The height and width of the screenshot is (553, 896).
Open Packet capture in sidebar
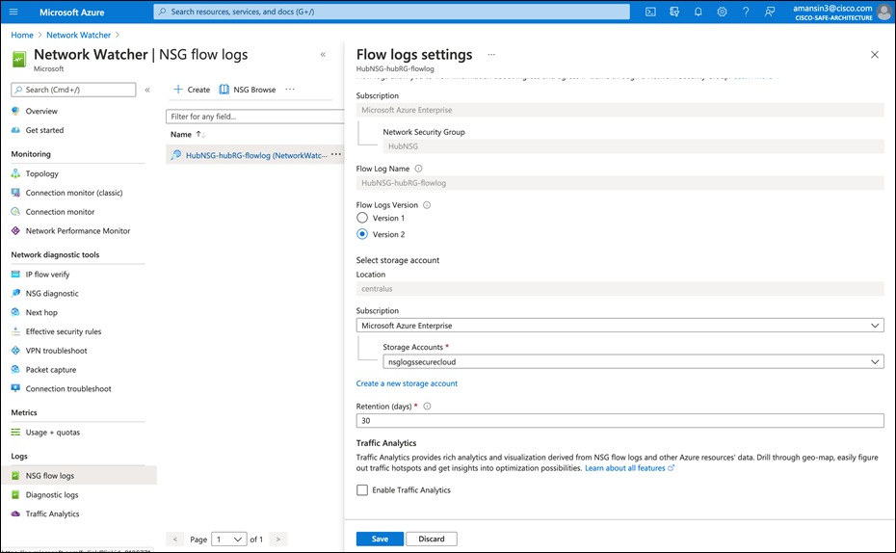pyautogui.click(x=51, y=370)
